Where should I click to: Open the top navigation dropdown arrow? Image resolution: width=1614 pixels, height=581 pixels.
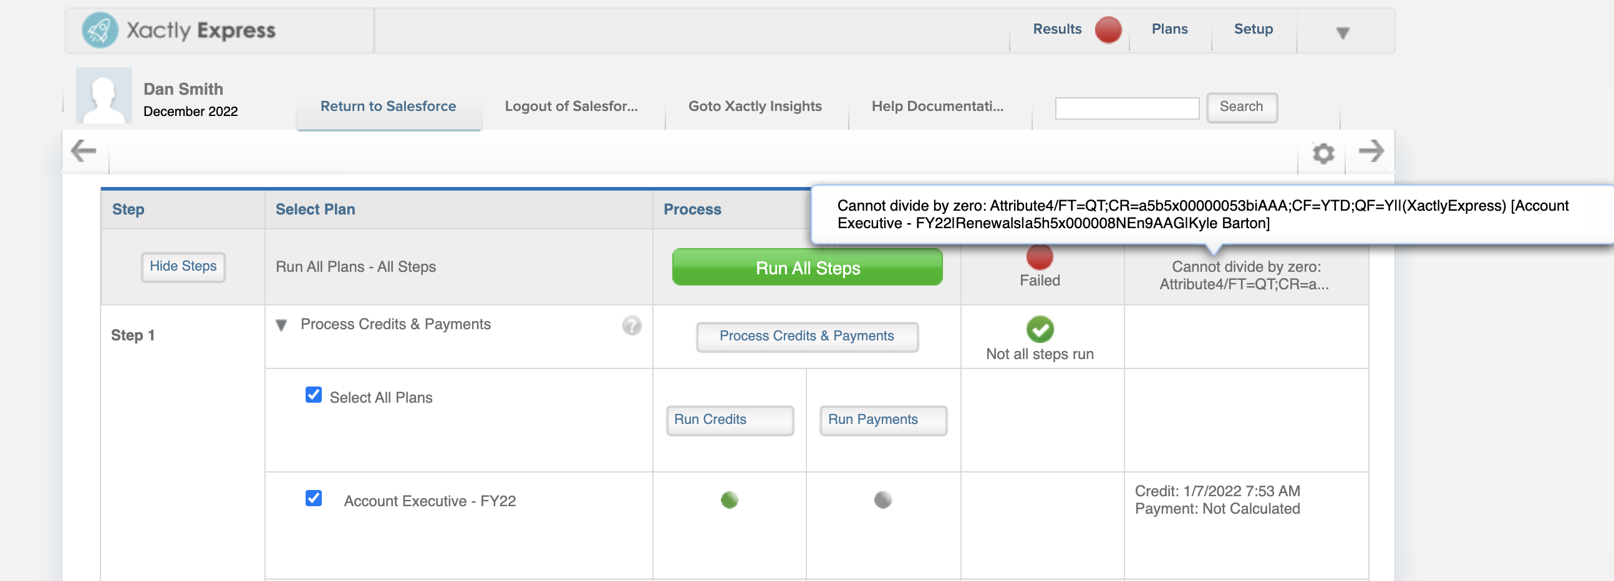1342,32
